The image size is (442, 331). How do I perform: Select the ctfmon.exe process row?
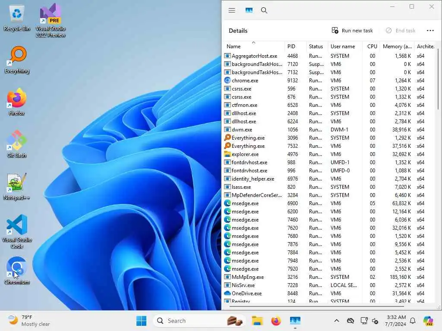click(x=330, y=105)
